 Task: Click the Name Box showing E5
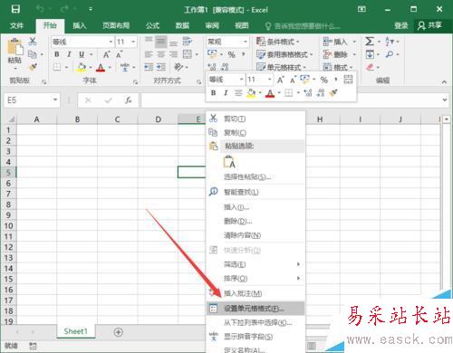pyautogui.click(x=27, y=100)
